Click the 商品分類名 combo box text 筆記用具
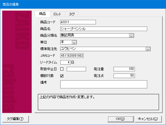 coord(67,35)
